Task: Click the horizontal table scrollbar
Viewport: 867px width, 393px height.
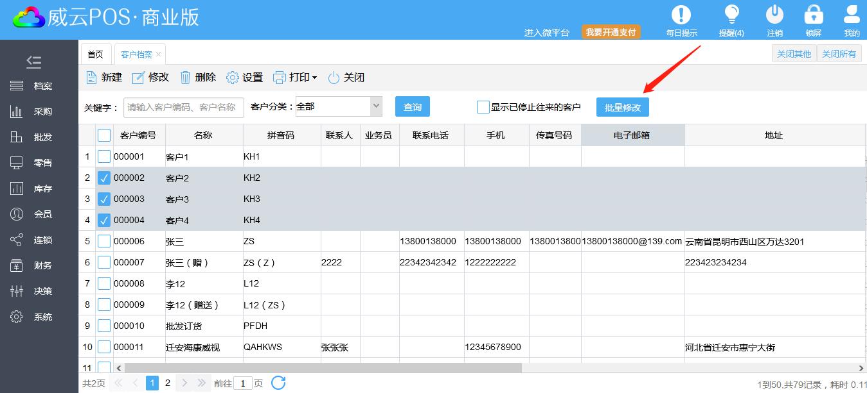Action: (323, 368)
